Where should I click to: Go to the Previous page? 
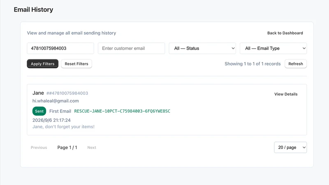pos(39,148)
